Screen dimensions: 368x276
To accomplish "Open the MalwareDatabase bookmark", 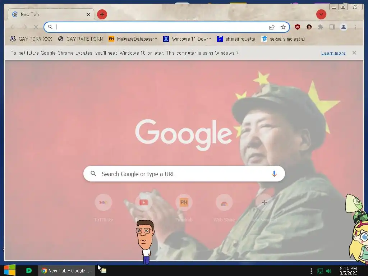I will click(x=133, y=39).
